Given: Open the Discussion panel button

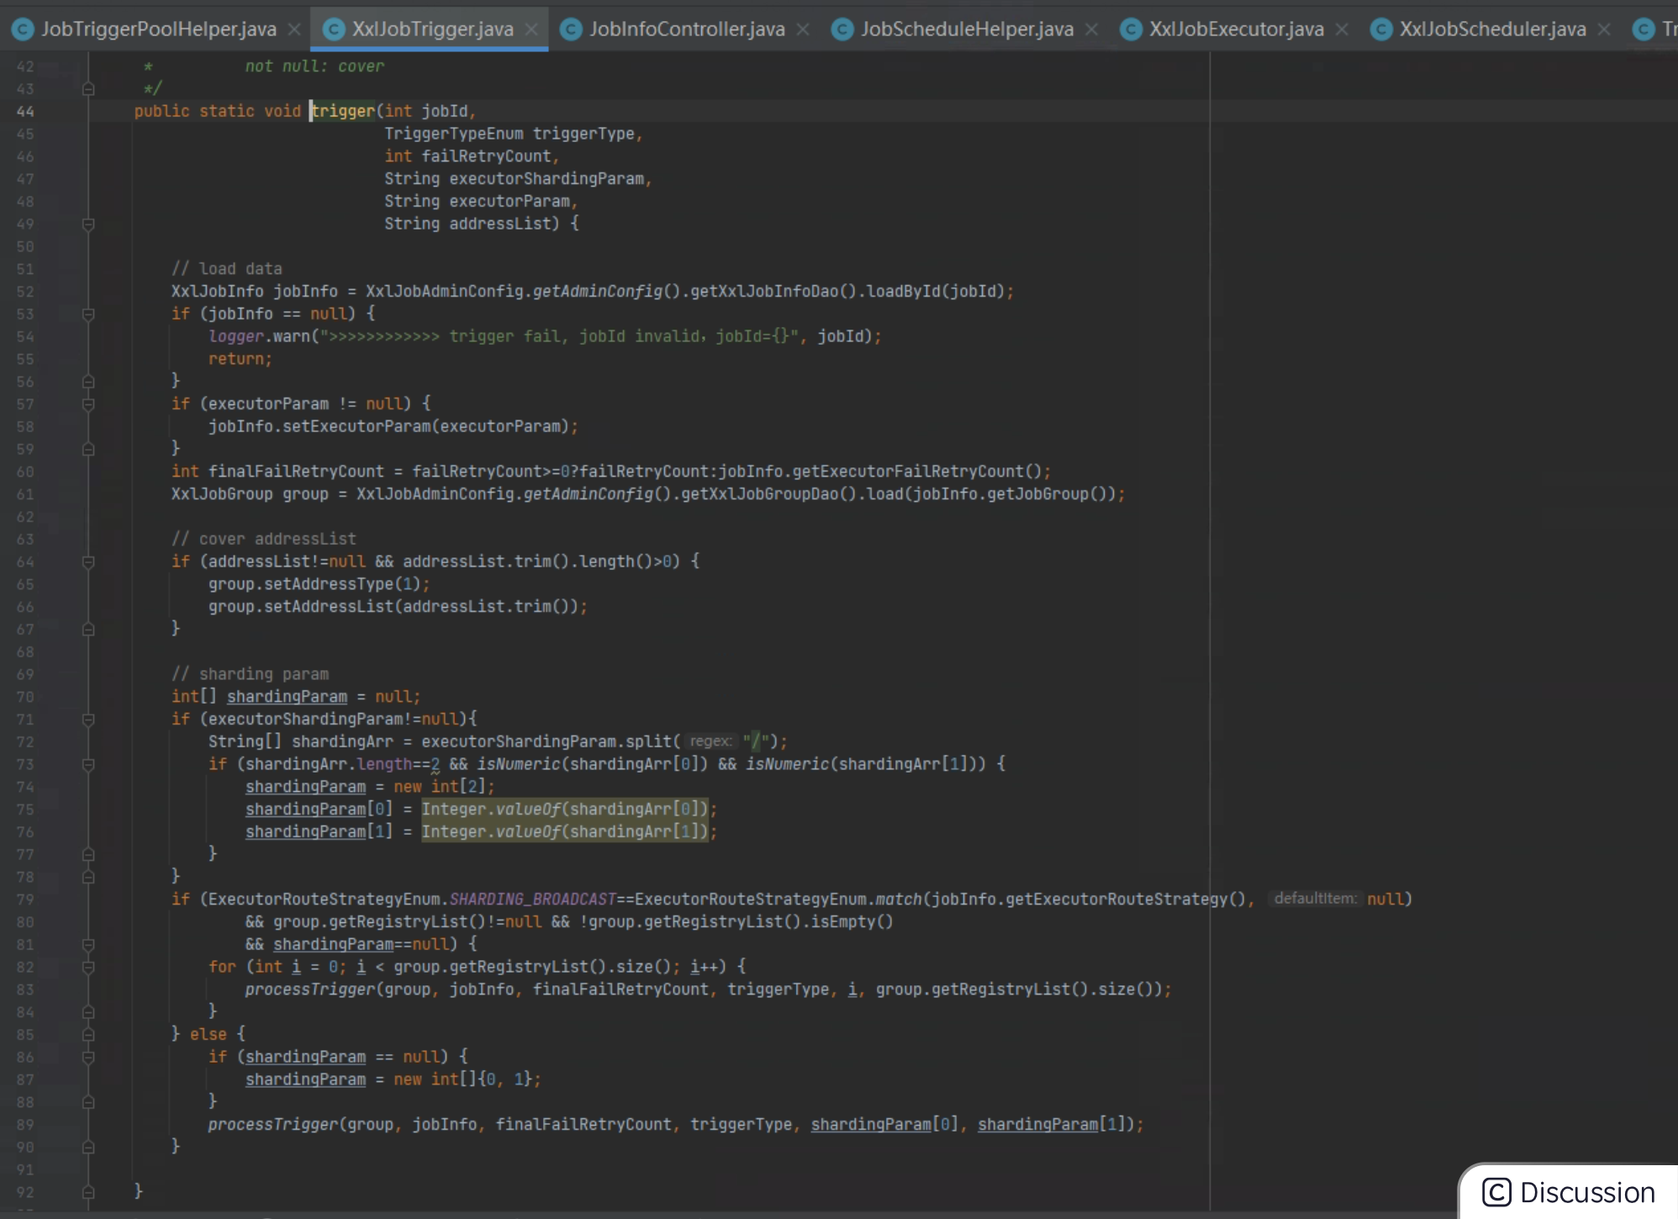Looking at the screenshot, I should [x=1569, y=1192].
